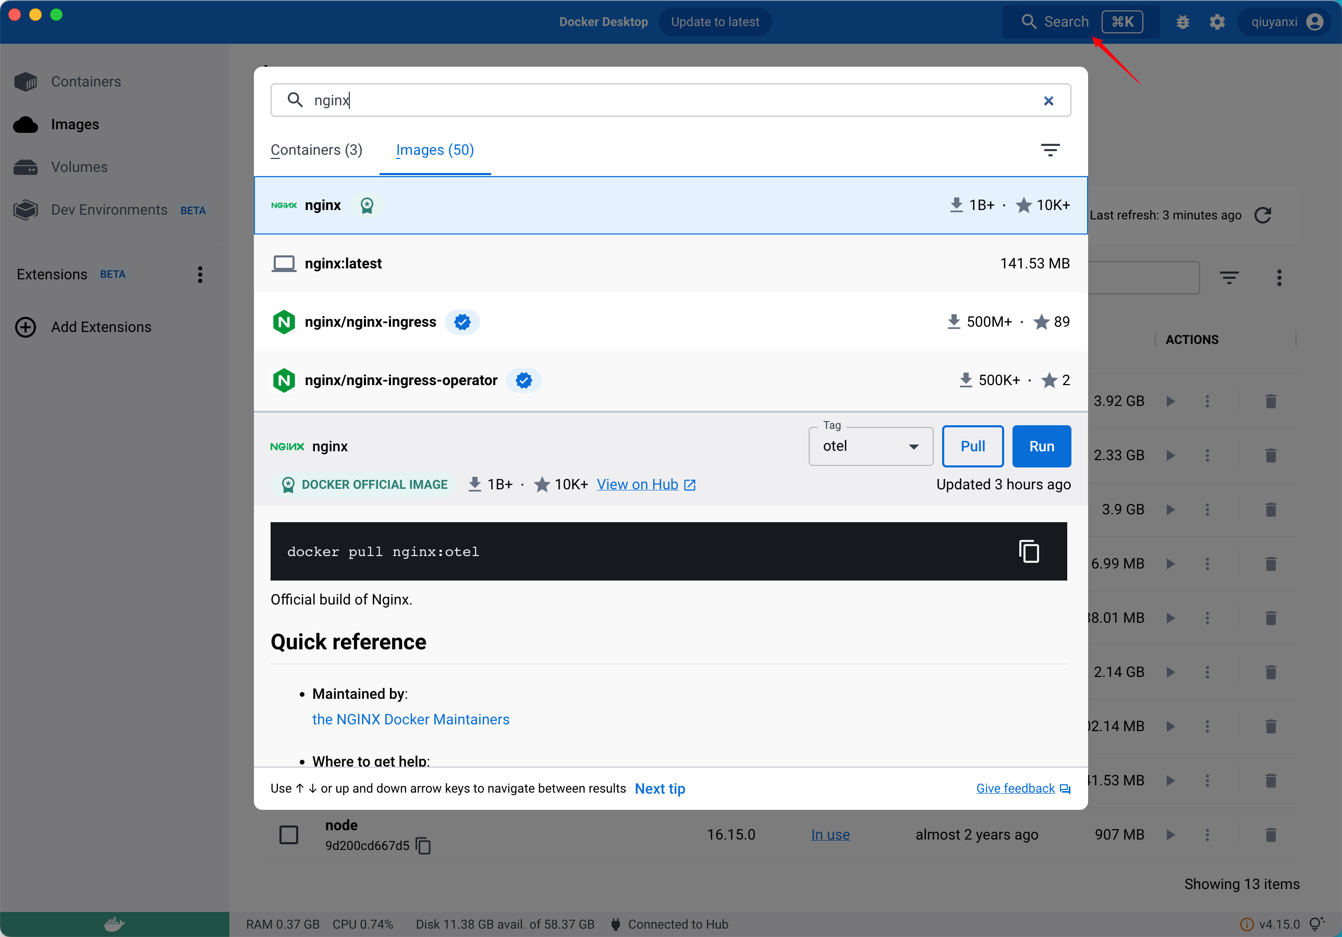Click the v4.15.0 version info icon
The width and height of the screenshot is (1342, 937).
[1246, 924]
